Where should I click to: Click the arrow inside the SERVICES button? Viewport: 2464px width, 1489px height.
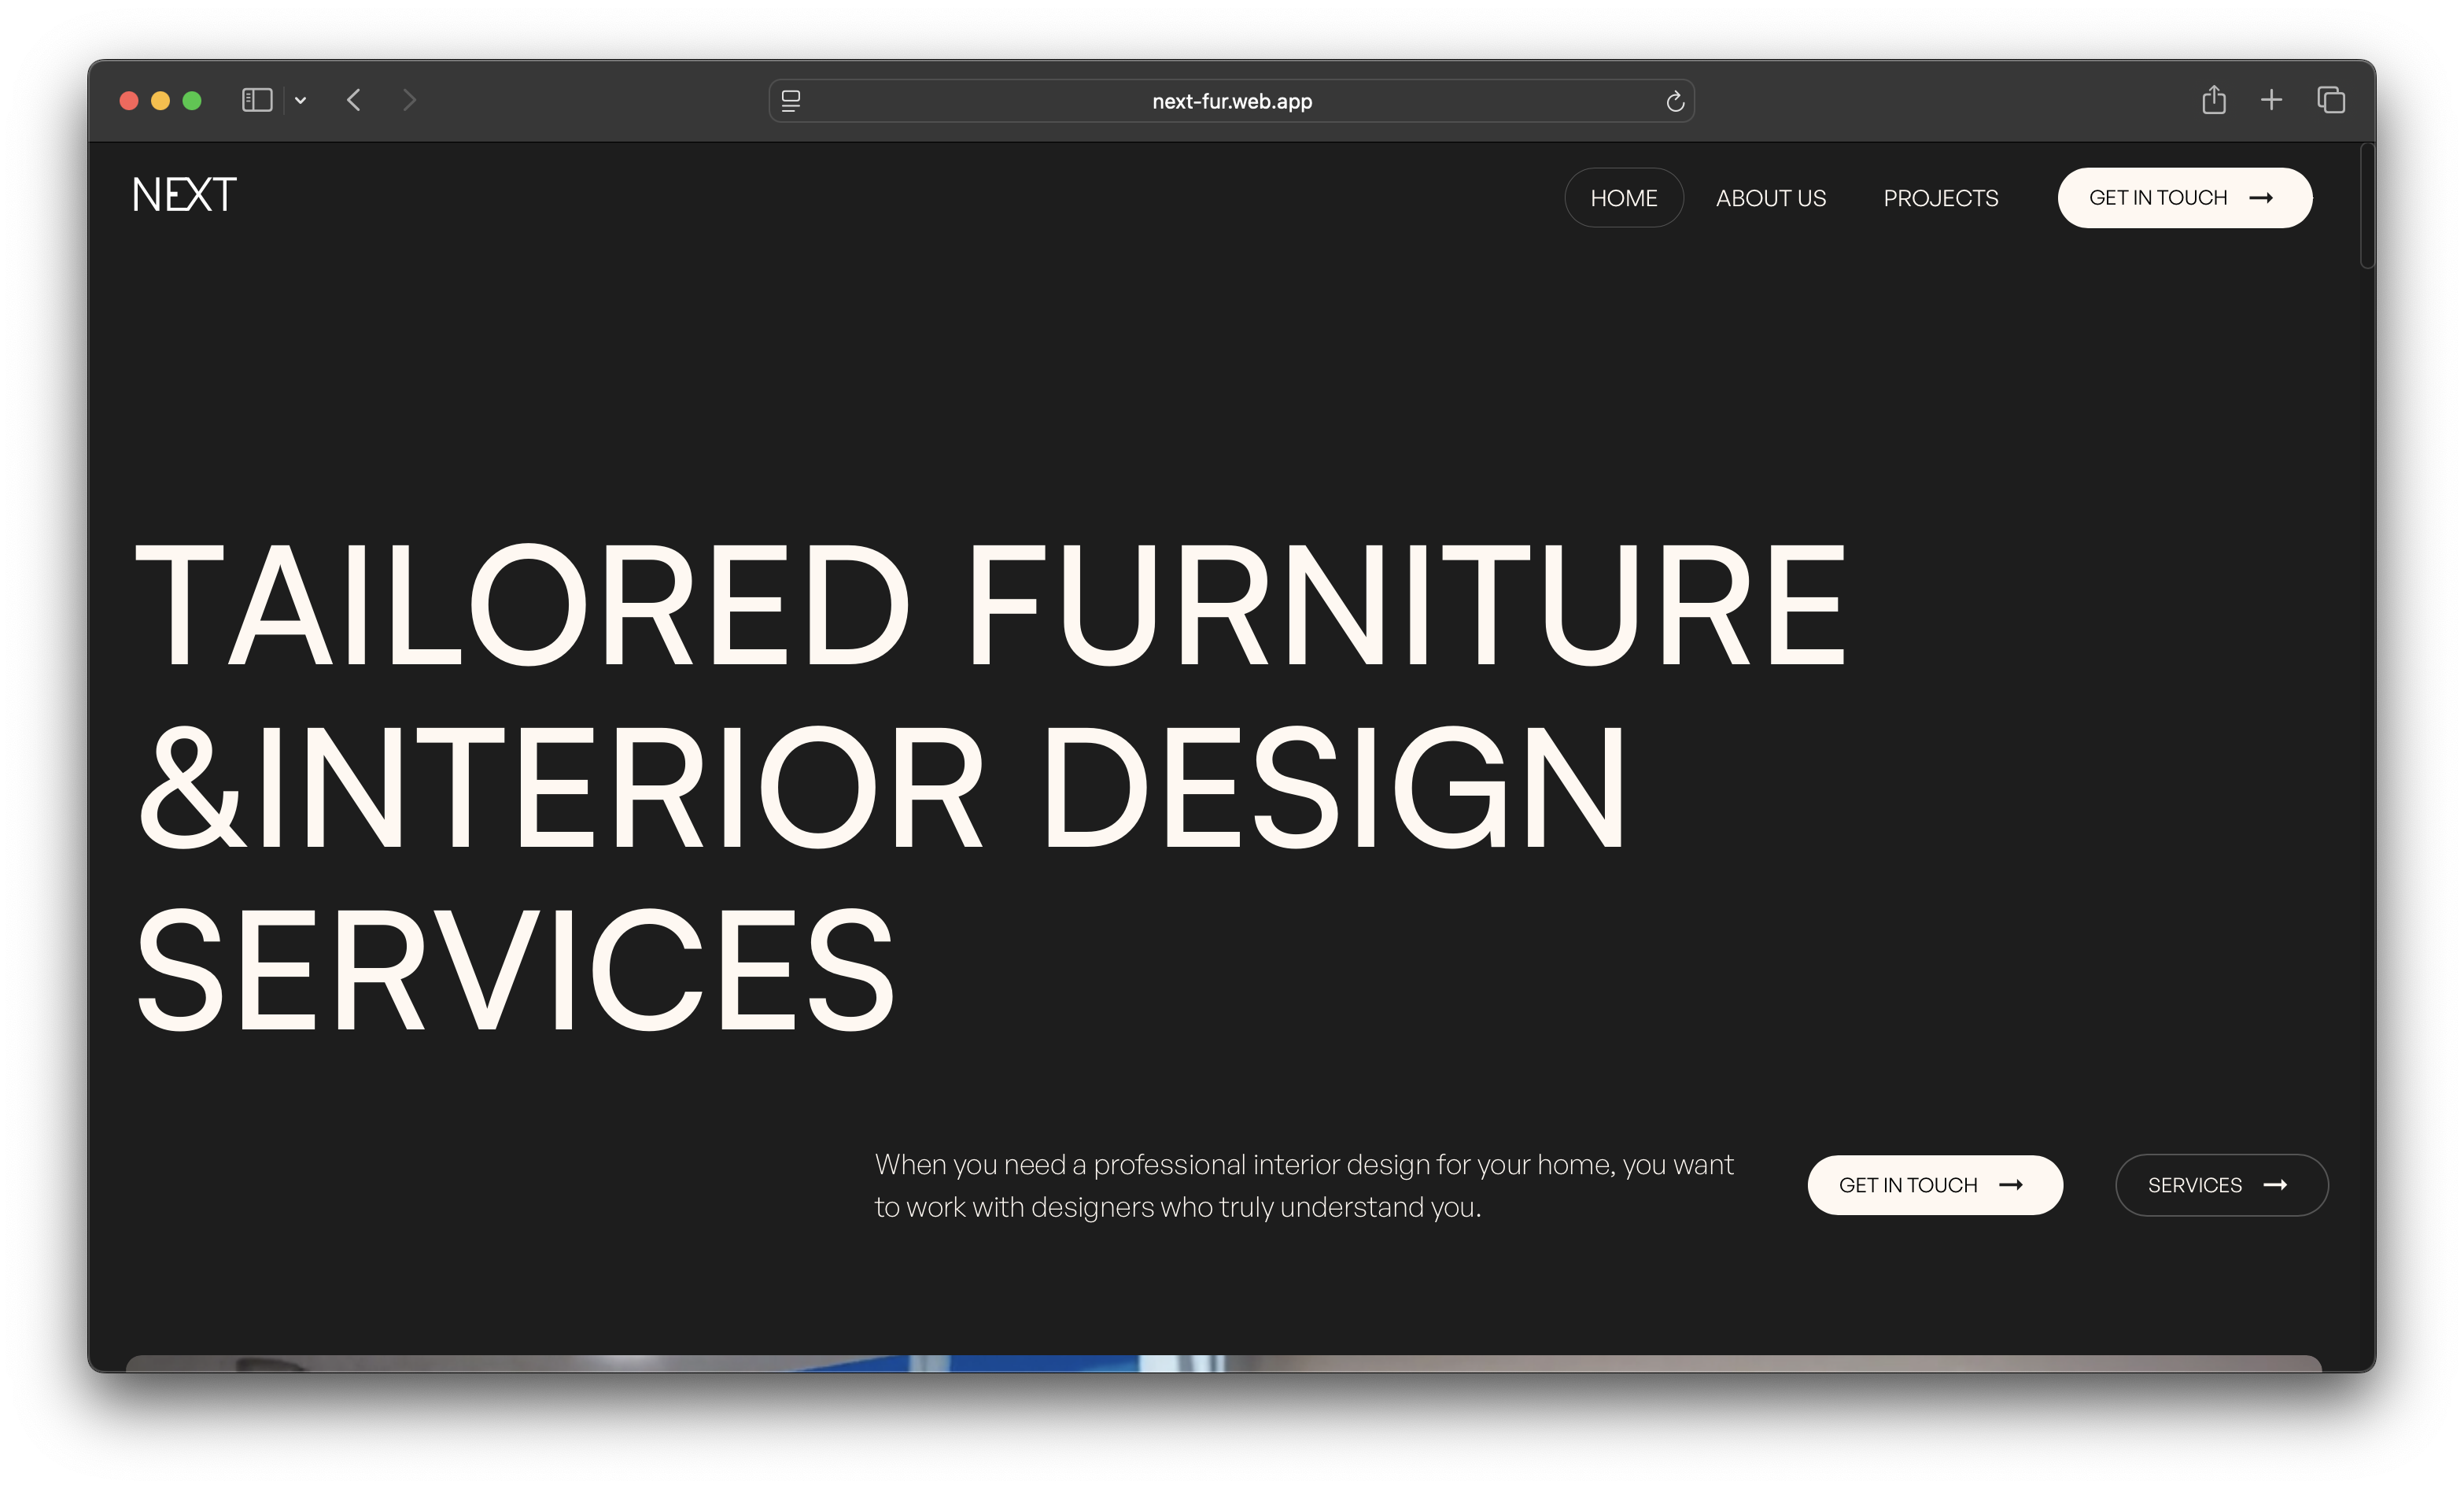coord(2275,1184)
